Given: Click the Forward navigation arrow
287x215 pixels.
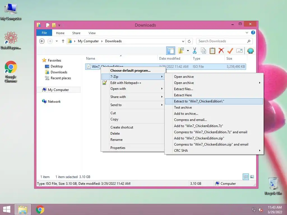Looking at the screenshot, I should point(50,41).
